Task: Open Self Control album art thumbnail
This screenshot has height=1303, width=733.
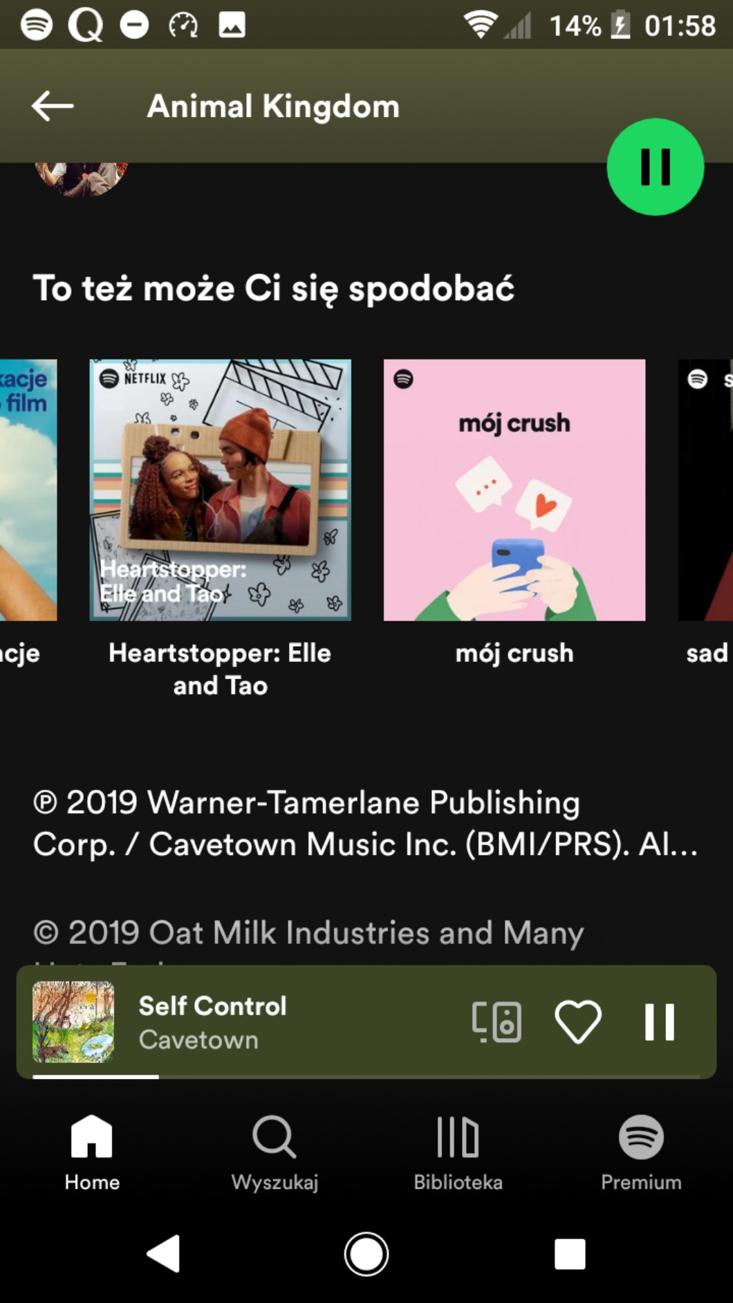Action: point(73,1022)
